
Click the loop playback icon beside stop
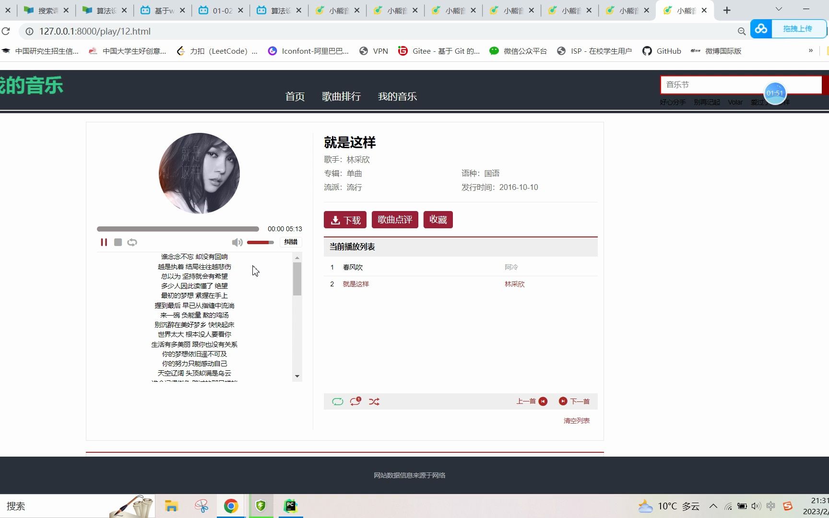(x=132, y=242)
